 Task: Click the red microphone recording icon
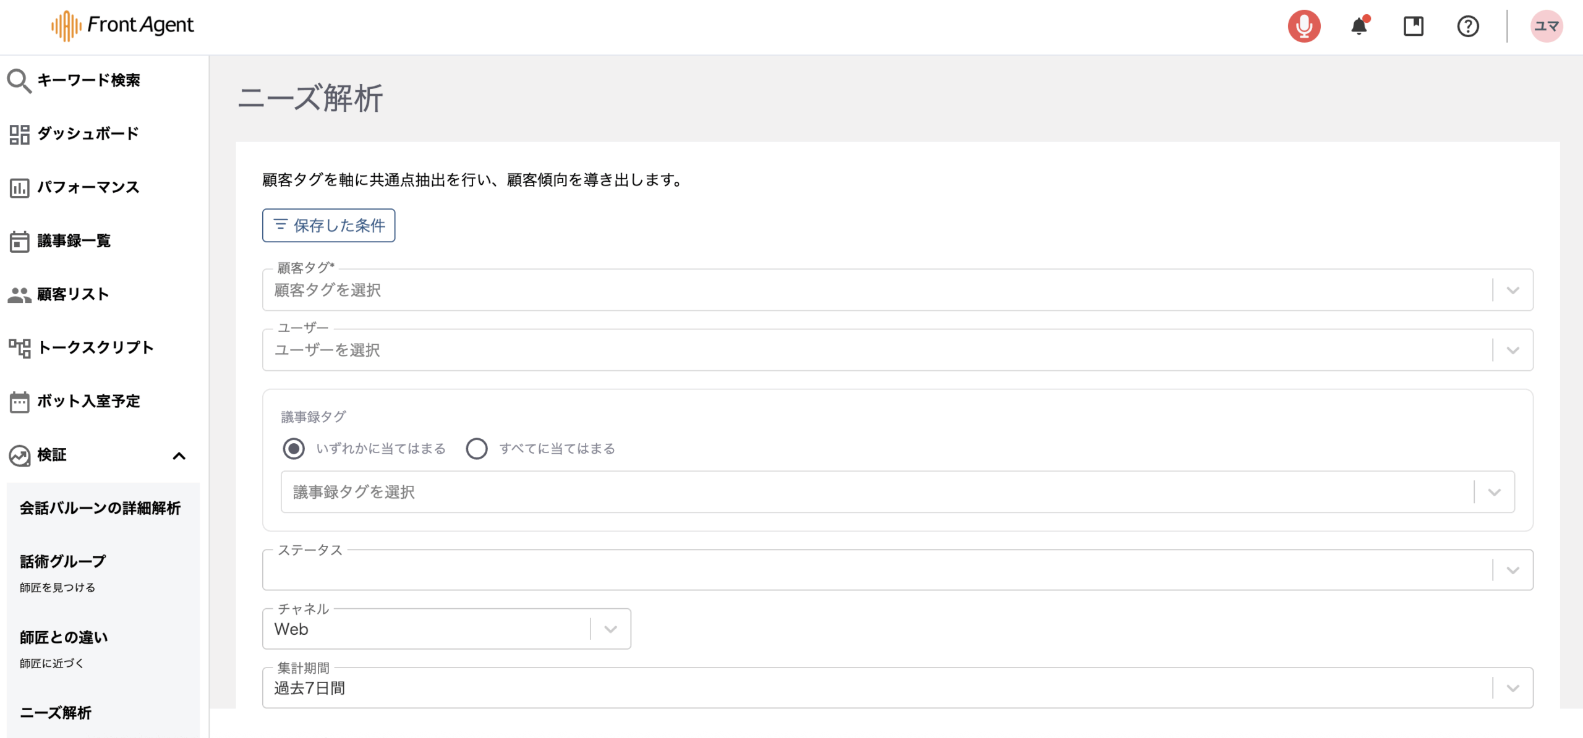point(1304,26)
